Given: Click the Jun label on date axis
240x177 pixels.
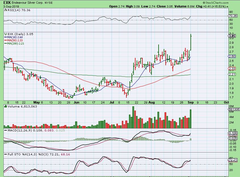Looking at the screenshot, I should point(76,102).
